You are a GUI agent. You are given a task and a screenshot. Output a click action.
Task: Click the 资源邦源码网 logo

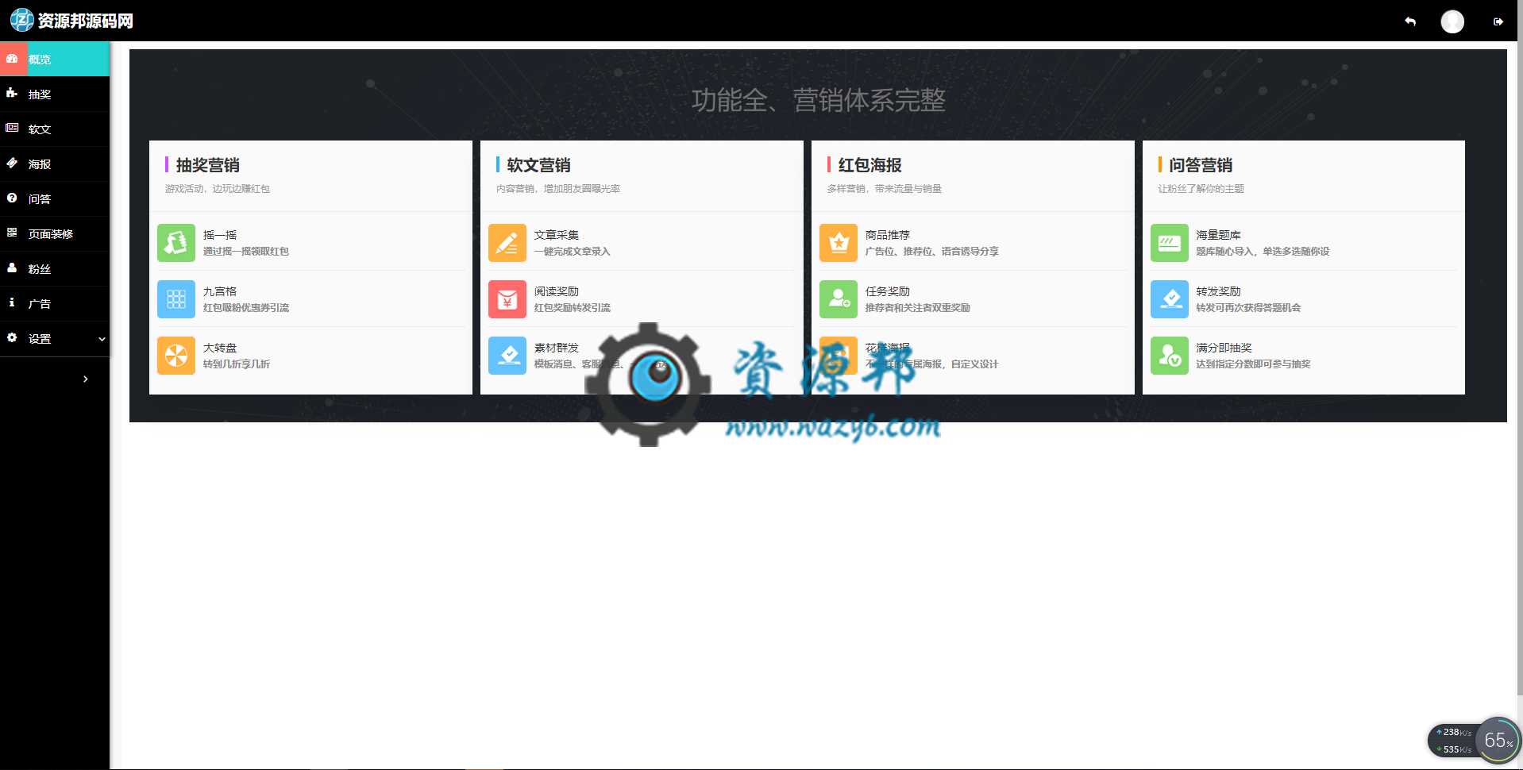point(71,21)
